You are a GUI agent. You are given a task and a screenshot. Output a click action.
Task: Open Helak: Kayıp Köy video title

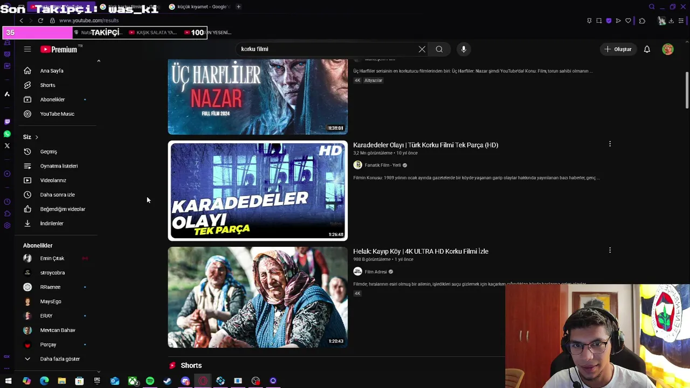tap(420, 251)
